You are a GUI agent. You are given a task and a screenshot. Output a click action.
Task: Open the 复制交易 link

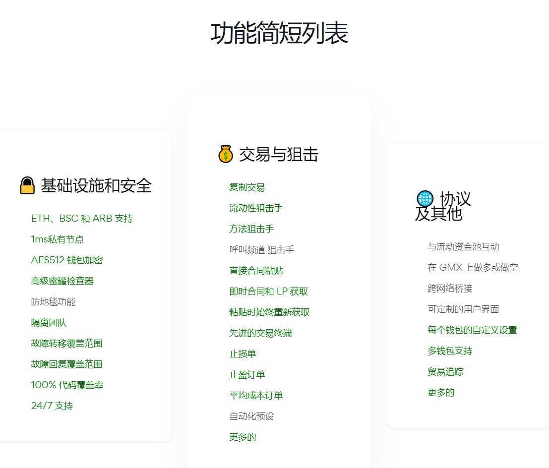(x=247, y=187)
